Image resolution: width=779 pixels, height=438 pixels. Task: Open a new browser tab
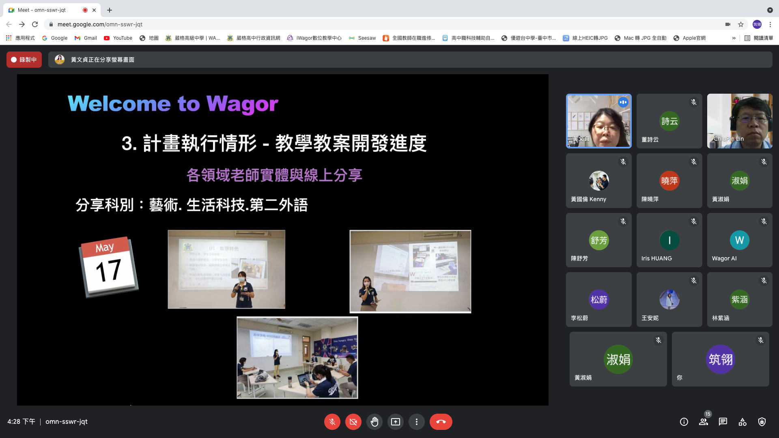(x=110, y=10)
